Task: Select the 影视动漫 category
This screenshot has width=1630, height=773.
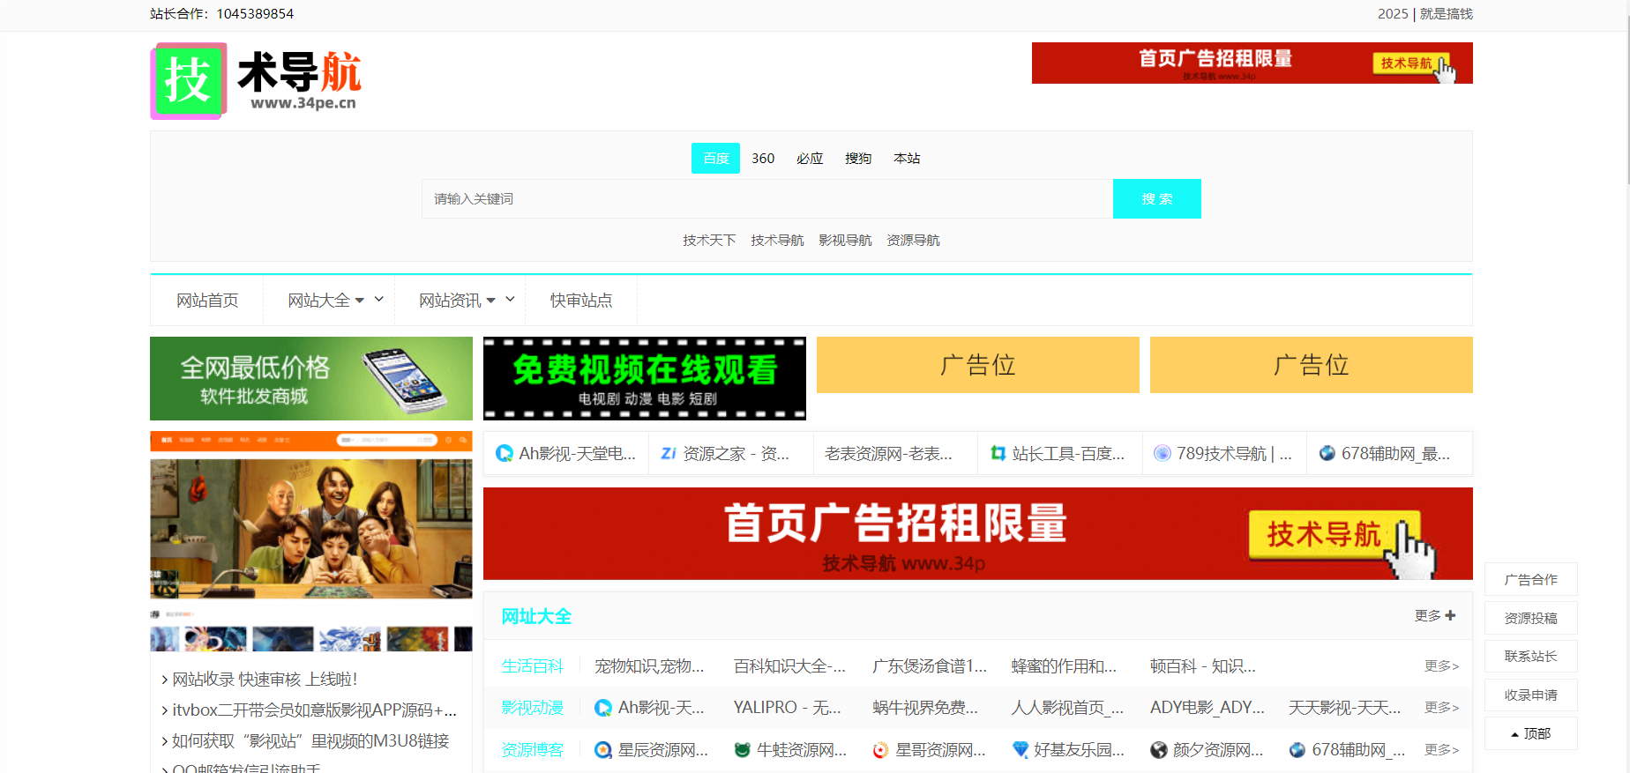Action: coord(532,708)
